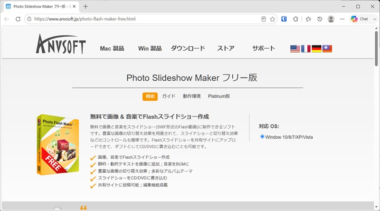The height and width of the screenshot is (211, 380).
Task: Click the 画像、音楽でFlashスライドショー作成 feature line
Action: coord(133,157)
